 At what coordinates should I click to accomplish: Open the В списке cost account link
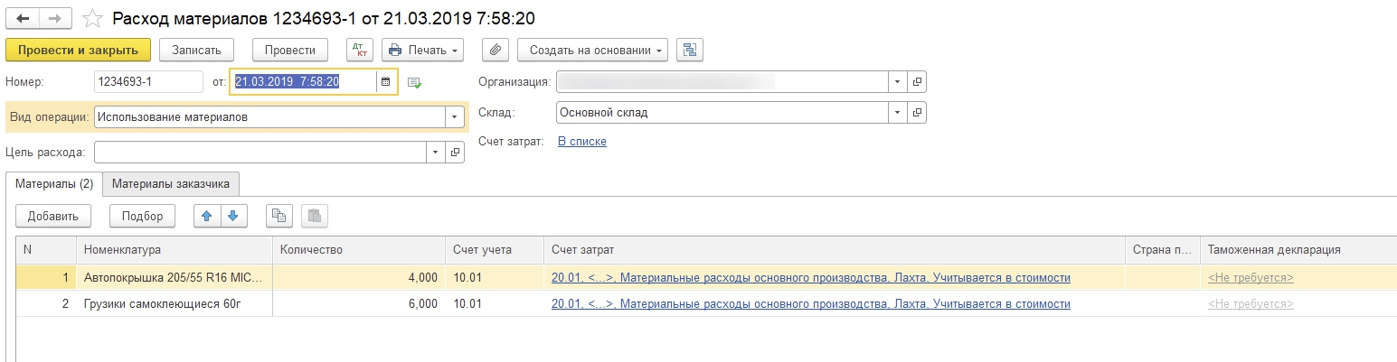[581, 142]
